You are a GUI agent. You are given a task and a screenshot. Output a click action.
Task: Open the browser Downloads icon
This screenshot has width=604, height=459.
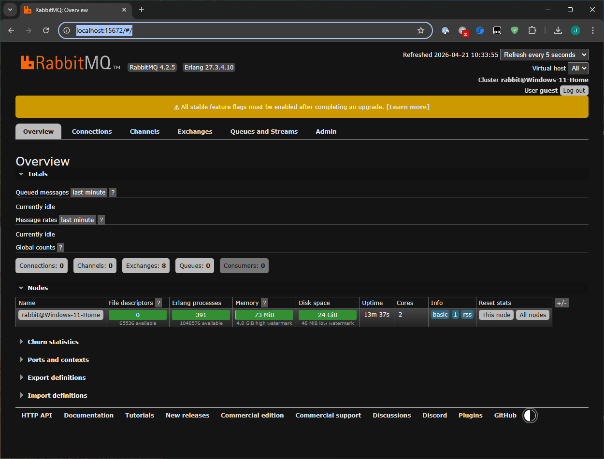(558, 30)
